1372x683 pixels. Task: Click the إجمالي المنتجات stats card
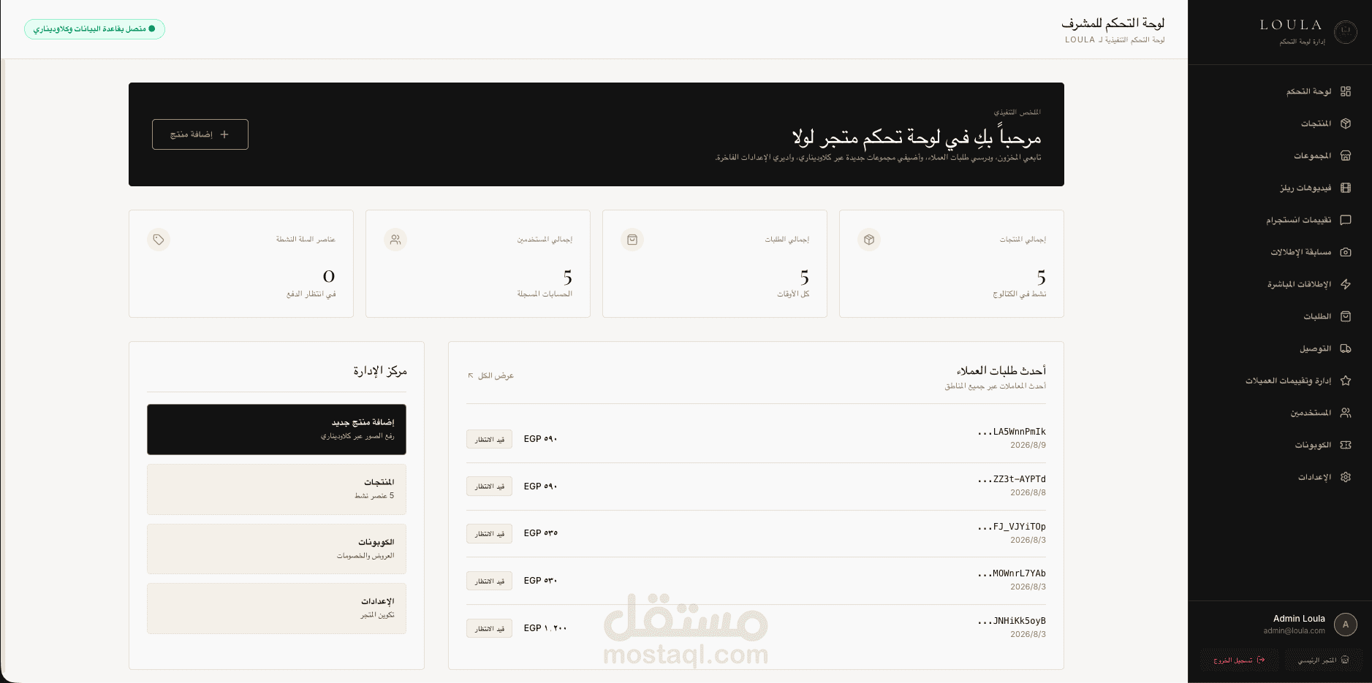click(x=952, y=264)
